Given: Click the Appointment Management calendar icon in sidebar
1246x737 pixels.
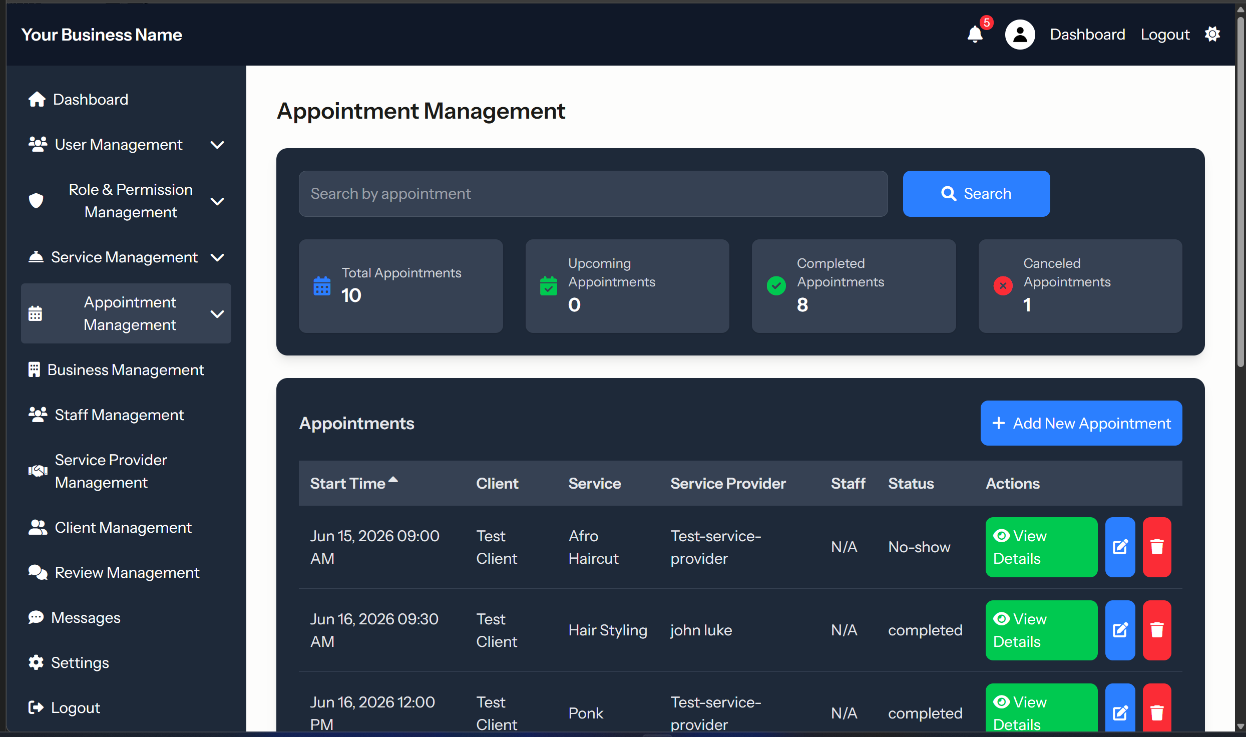Looking at the screenshot, I should (x=35, y=314).
